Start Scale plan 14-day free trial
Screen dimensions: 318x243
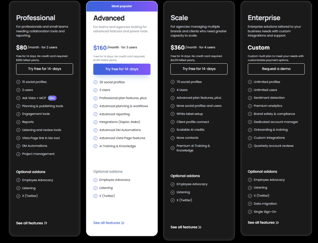point(199,69)
